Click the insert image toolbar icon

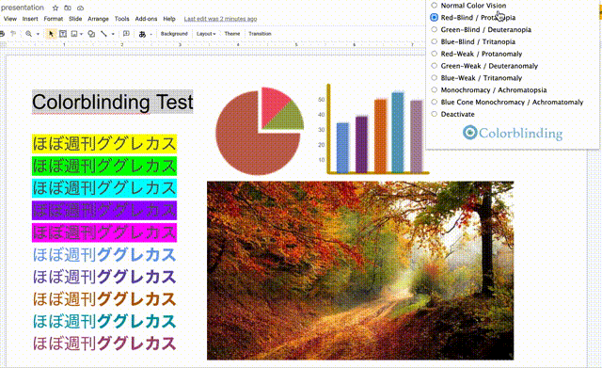click(x=74, y=34)
